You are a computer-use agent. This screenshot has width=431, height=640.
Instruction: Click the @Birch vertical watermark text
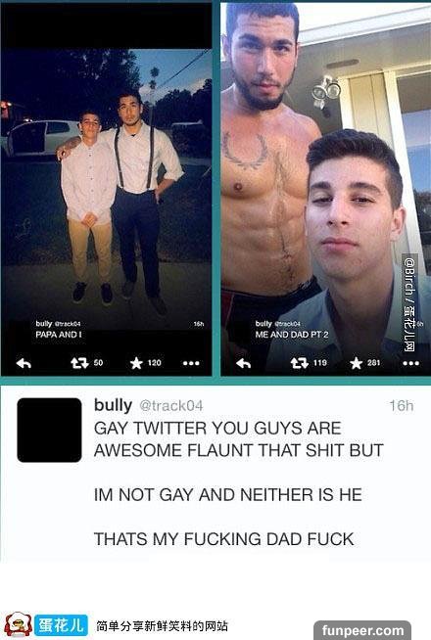[x=409, y=303]
